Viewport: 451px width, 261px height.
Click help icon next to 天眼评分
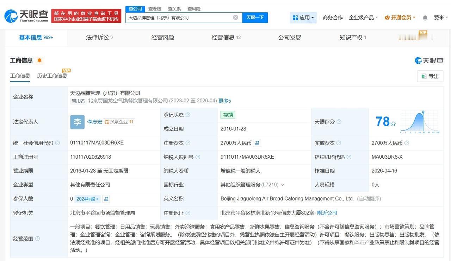(339, 122)
